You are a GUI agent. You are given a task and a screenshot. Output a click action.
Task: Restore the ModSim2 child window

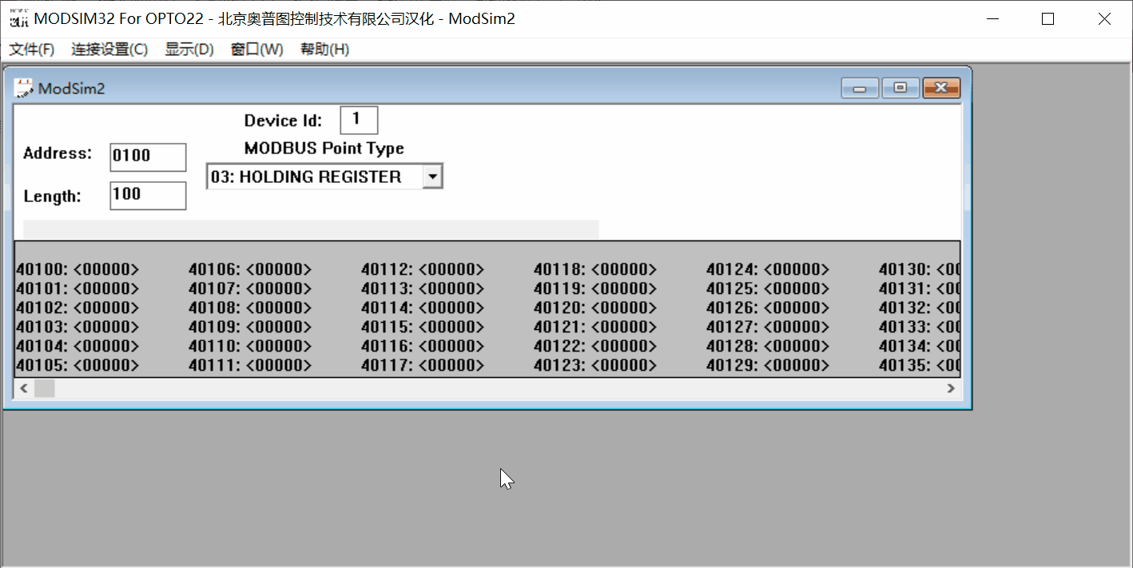[x=900, y=87]
